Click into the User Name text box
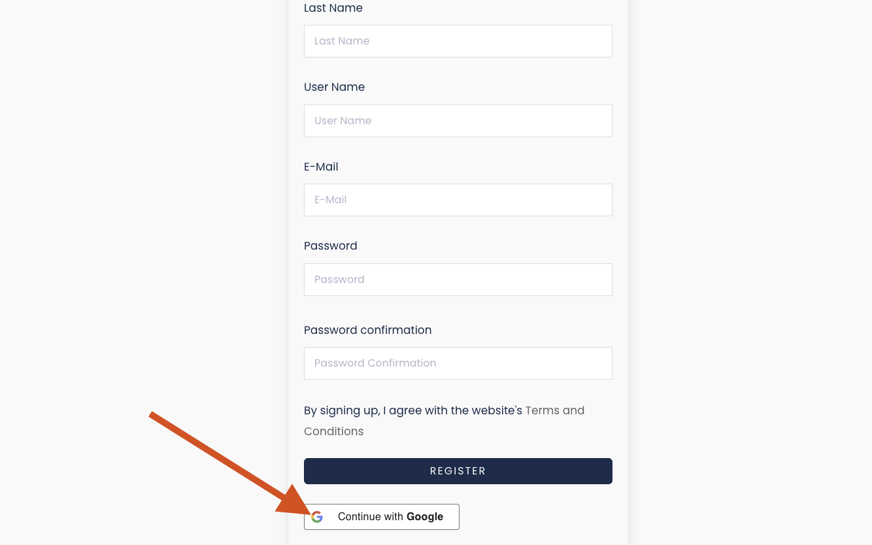The width and height of the screenshot is (872, 545). pos(458,121)
